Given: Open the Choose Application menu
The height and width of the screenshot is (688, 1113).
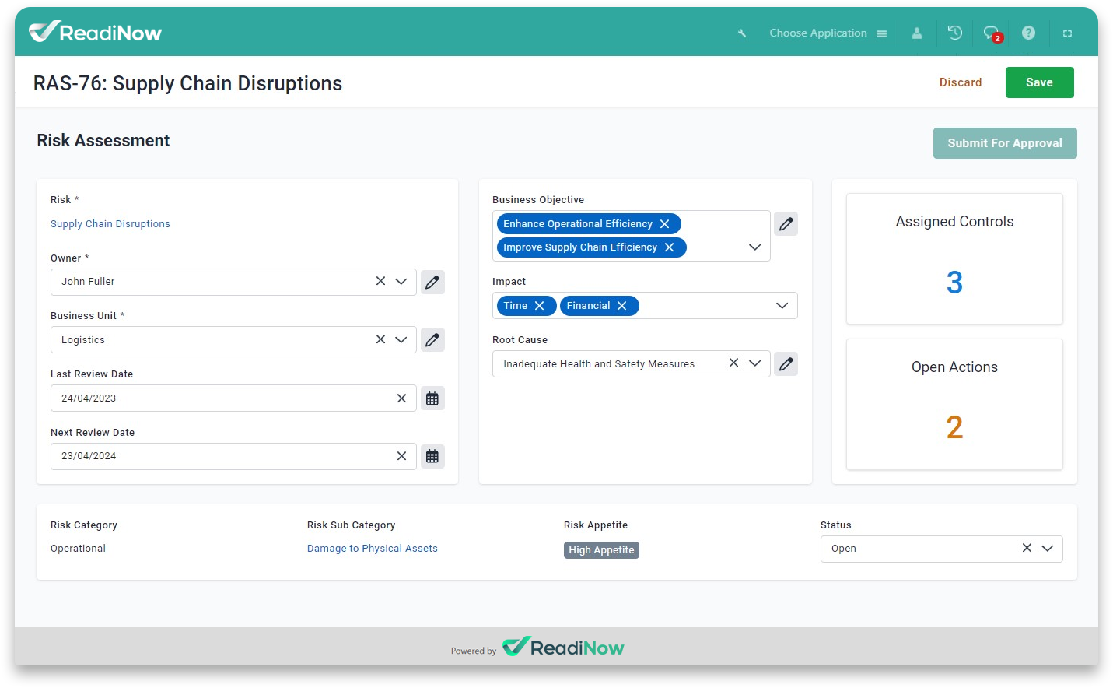Looking at the screenshot, I should [x=817, y=33].
